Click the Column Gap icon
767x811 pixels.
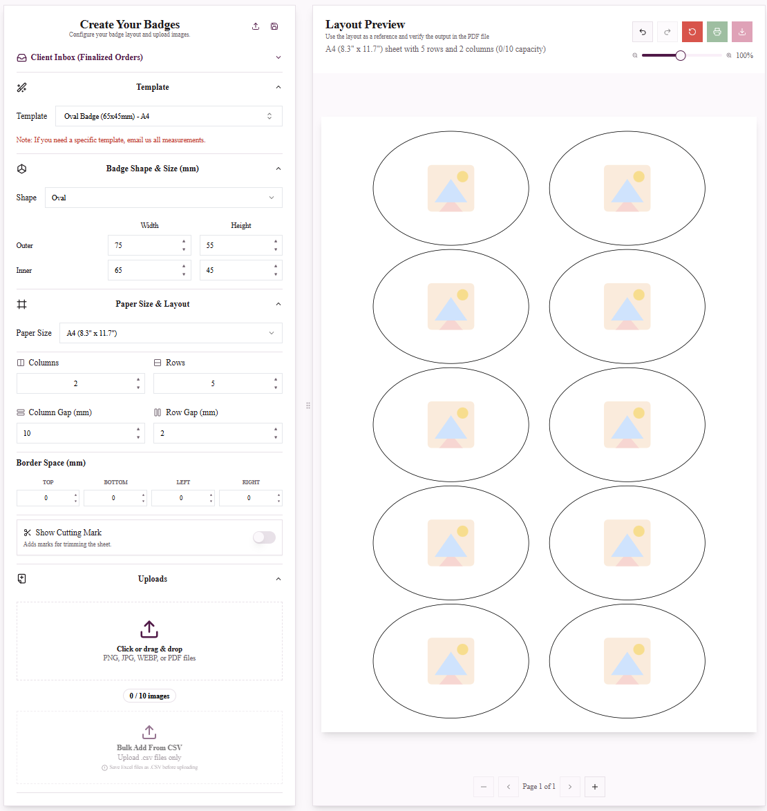(x=21, y=412)
